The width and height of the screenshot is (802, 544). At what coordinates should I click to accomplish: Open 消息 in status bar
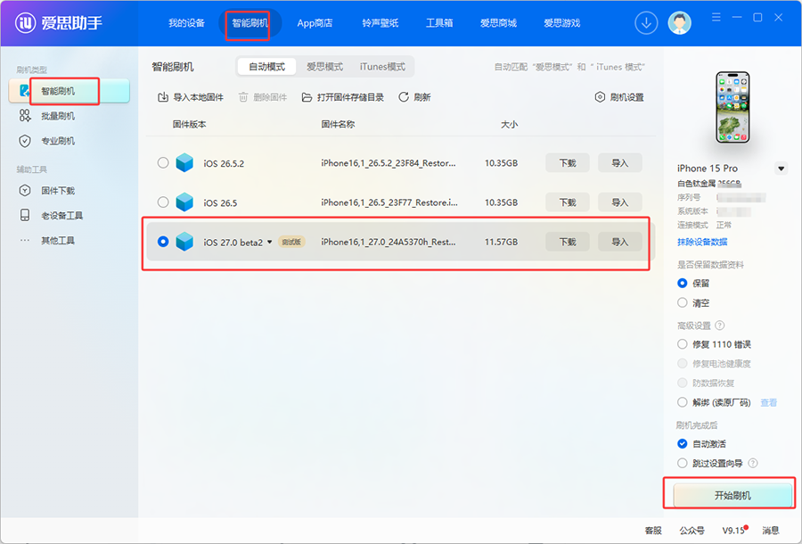pos(770,531)
